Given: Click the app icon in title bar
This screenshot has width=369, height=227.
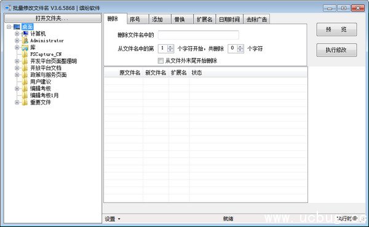Looking at the screenshot, I should click(x=8, y=8).
